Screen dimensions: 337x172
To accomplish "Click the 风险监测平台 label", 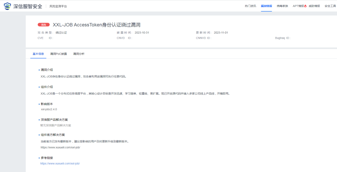I will 58,7.
